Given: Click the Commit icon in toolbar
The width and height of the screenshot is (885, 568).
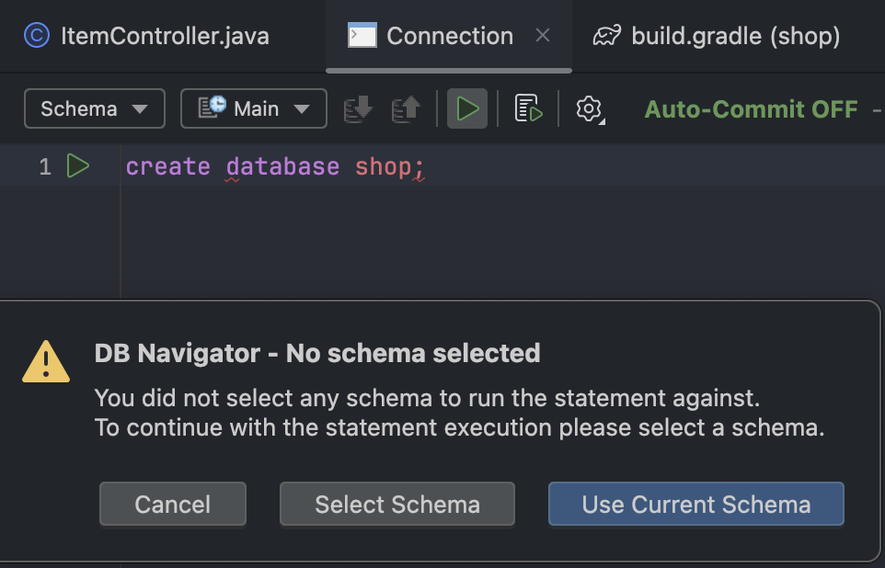Looking at the screenshot, I should pos(358,109).
